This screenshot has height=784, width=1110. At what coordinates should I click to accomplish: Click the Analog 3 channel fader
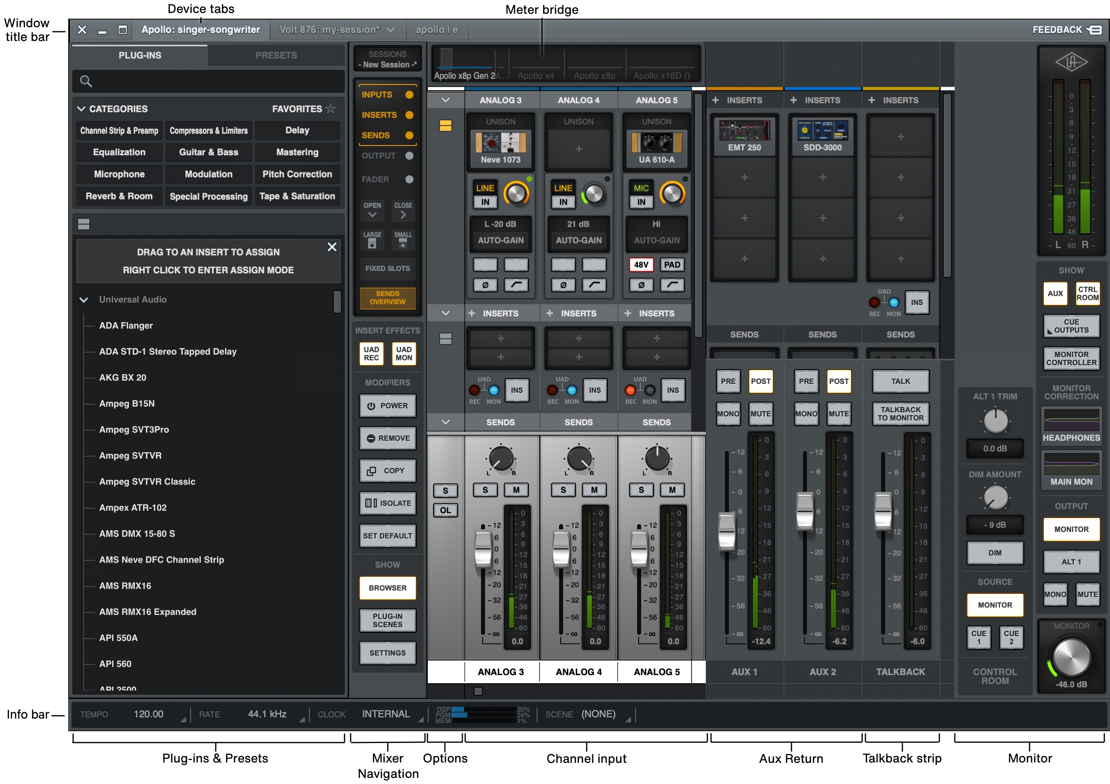[483, 550]
